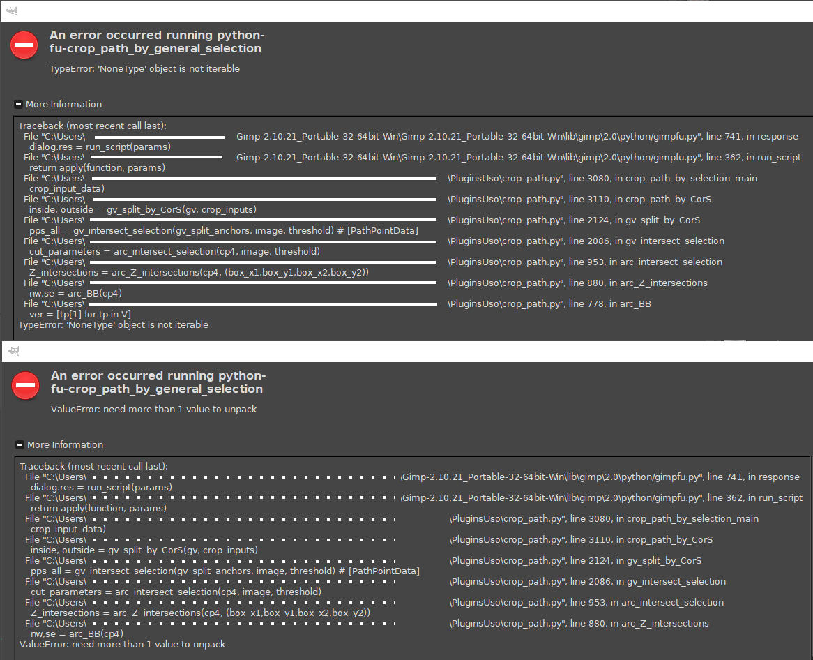Viewport: 813px width, 660px height.
Task: Click "dialog.res = run_script(params)" in the TypeError traceback
Action: click(x=100, y=147)
